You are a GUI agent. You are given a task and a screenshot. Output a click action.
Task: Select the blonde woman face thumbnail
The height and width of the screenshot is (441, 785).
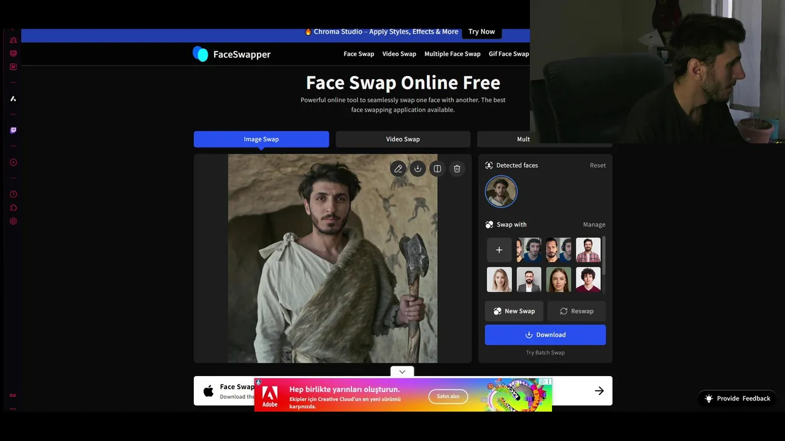point(499,279)
